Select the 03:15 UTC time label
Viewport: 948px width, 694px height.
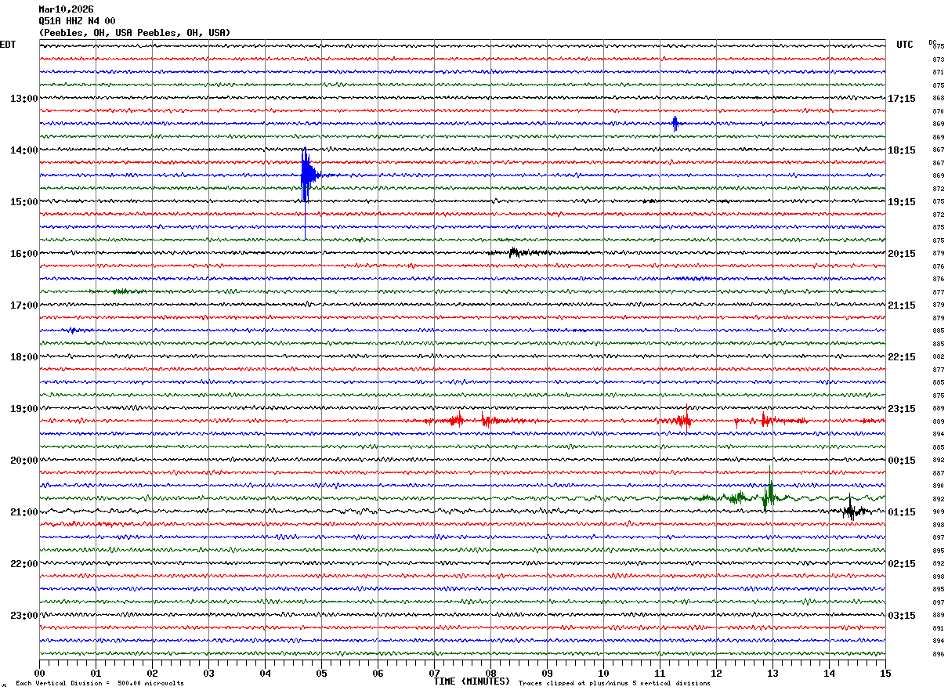[x=901, y=616]
